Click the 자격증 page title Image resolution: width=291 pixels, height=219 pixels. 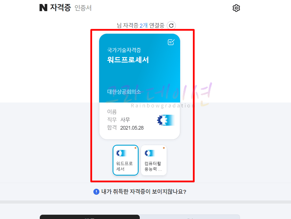[60, 8]
